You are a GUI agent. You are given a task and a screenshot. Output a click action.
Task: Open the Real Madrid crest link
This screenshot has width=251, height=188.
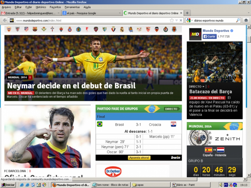tap(122, 29)
